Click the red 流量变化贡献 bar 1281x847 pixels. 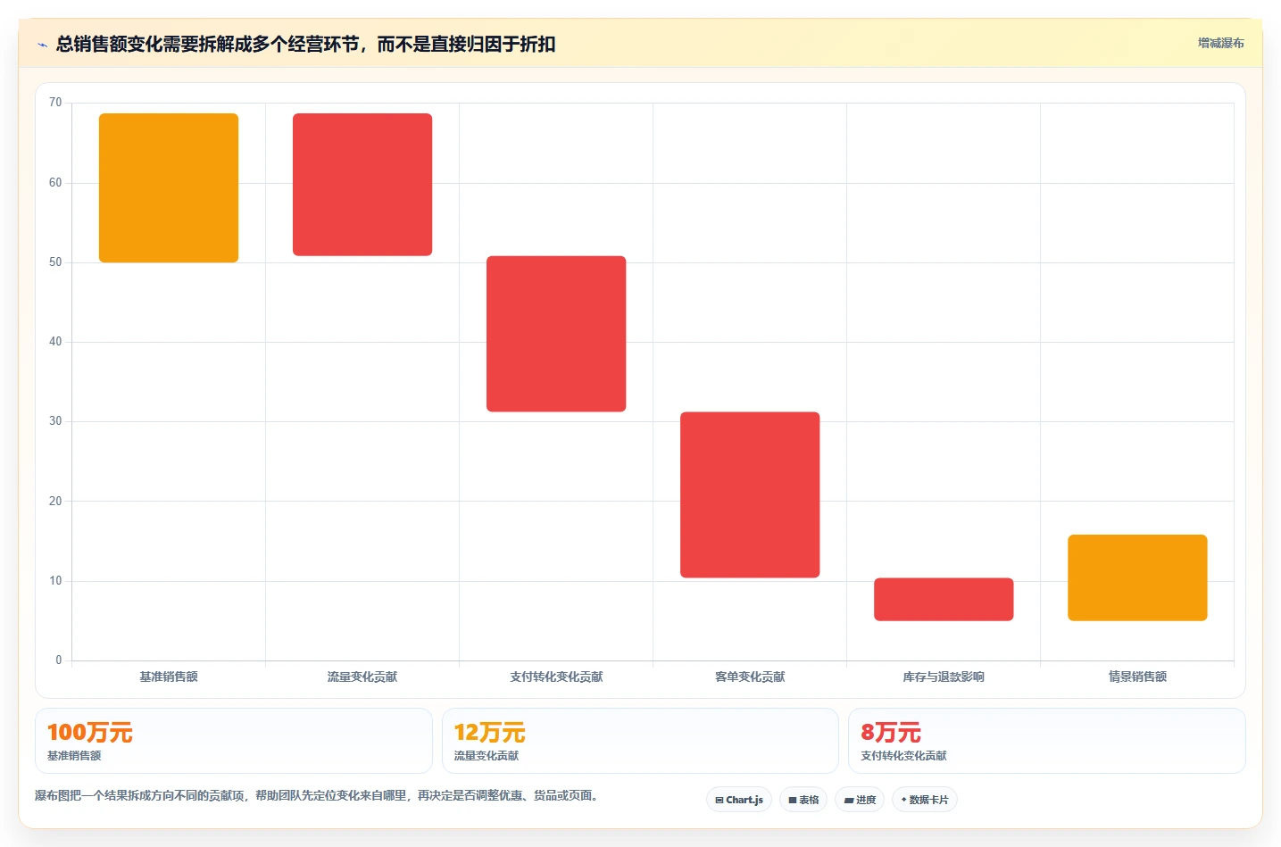362,185
